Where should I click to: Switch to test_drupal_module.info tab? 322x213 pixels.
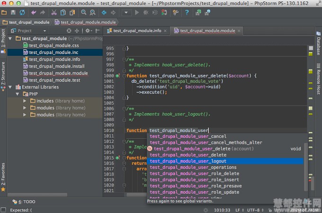(137, 31)
